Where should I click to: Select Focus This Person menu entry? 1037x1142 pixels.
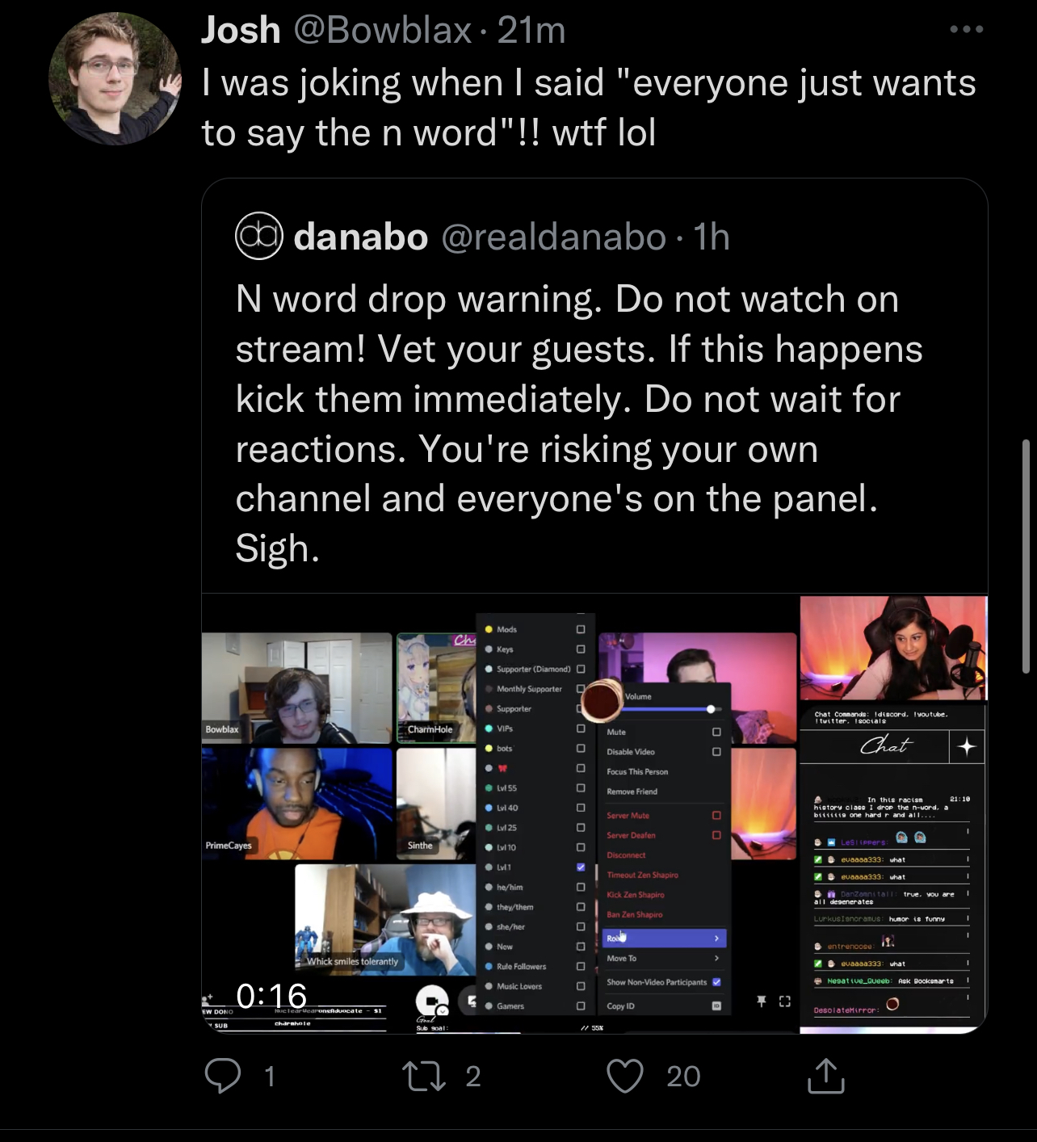pyautogui.click(x=638, y=772)
